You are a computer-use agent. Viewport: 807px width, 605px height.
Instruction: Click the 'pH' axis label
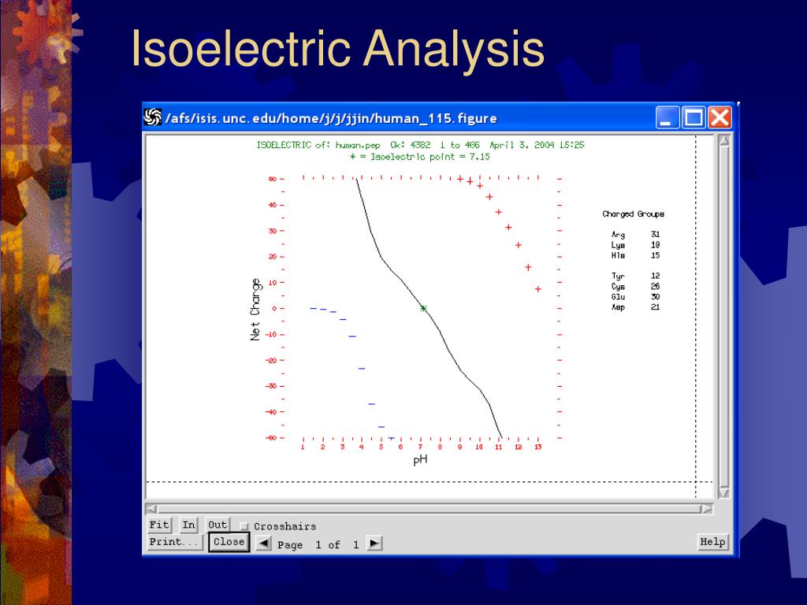421,460
